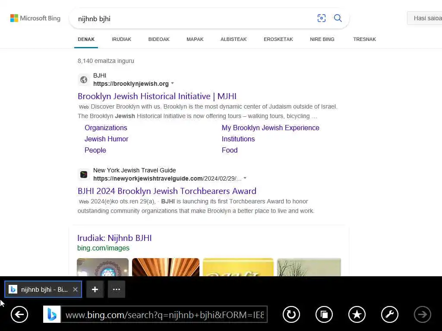Click the Bing site icon in address bar

52,314
